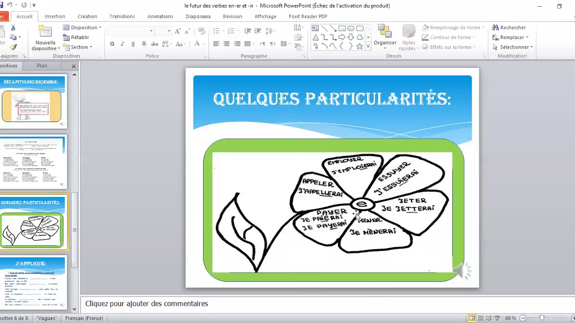Click the zoom out minus button

523,318
